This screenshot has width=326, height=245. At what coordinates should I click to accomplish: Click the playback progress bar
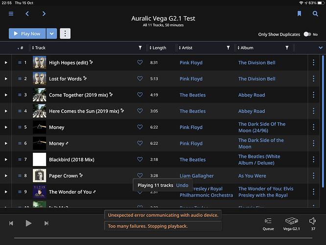tap(163, 238)
